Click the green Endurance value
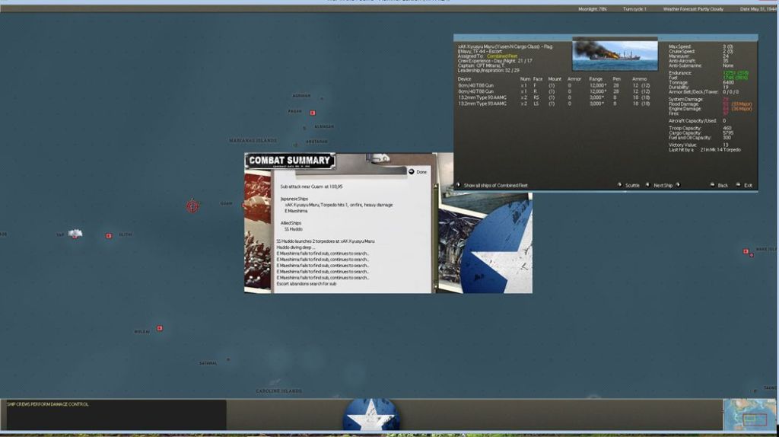The image size is (779, 437). 736,73
